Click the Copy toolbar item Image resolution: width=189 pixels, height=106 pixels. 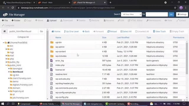(28, 20)
